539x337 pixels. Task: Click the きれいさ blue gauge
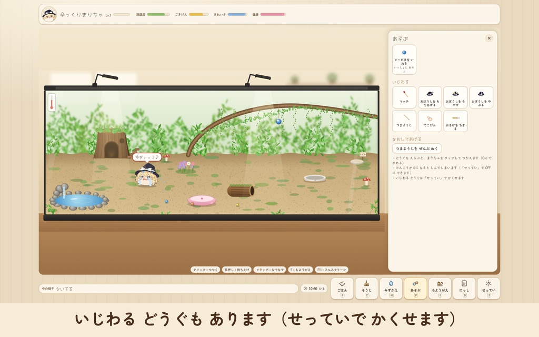[237, 14]
